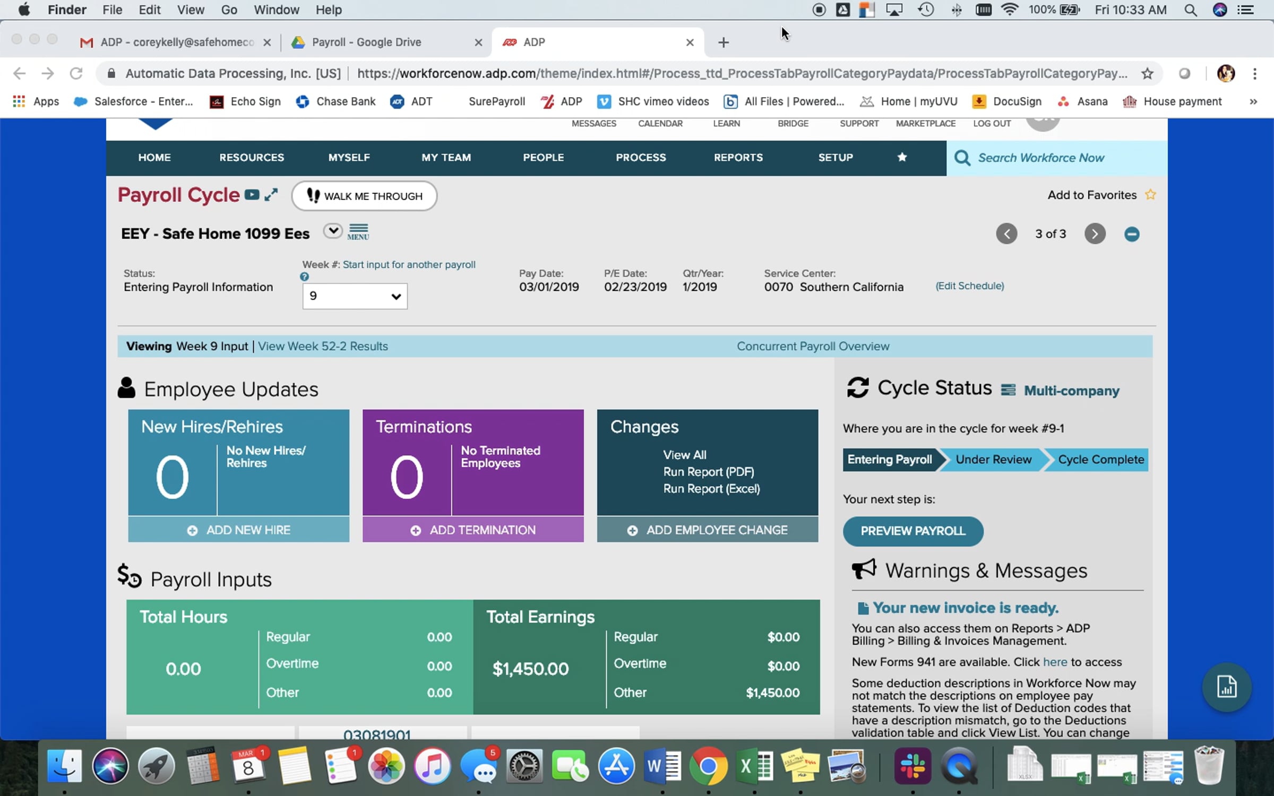Switch to the Gmail ADP tab
The height and width of the screenshot is (796, 1274).
coord(176,42)
